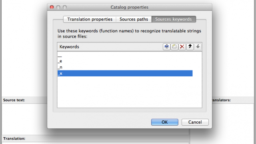Move the selected keyword down
Viewport: 256px width, 144px height.
point(198,47)
